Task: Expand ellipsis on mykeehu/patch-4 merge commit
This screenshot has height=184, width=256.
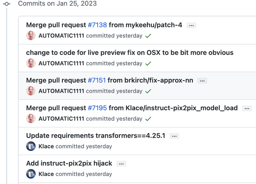Action: tap(192, 25)
